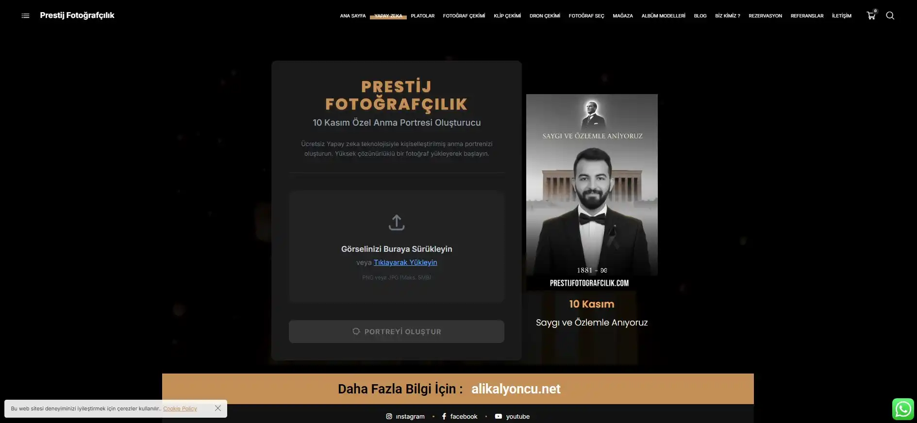Click the YouTube icon in footer
This screenshot has height=423, width=917.
(x=498, y=416)
